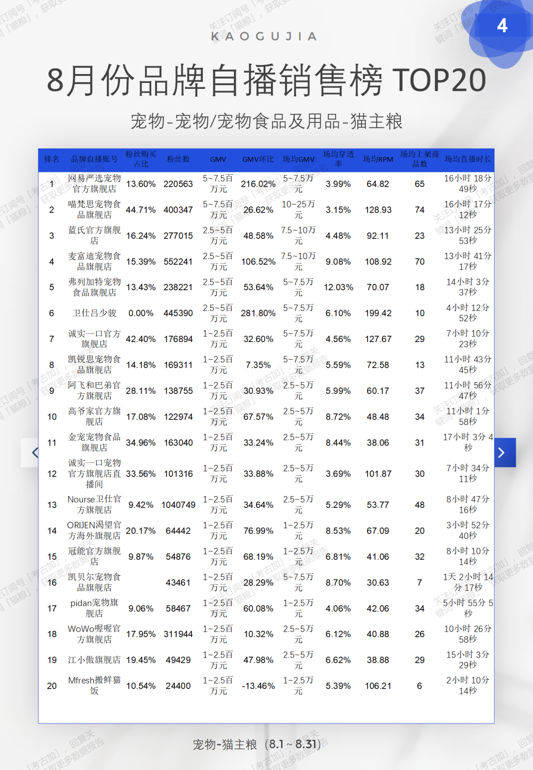The width and height of the screenshot is (533, 770).
Task: Click the GMV column header
Action: [x=218, y=159]
